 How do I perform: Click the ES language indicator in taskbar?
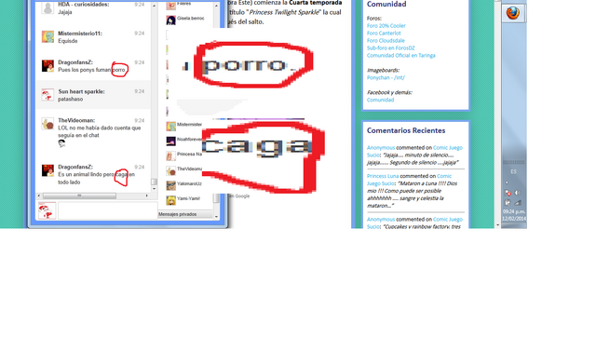click(x=513, y=171)
